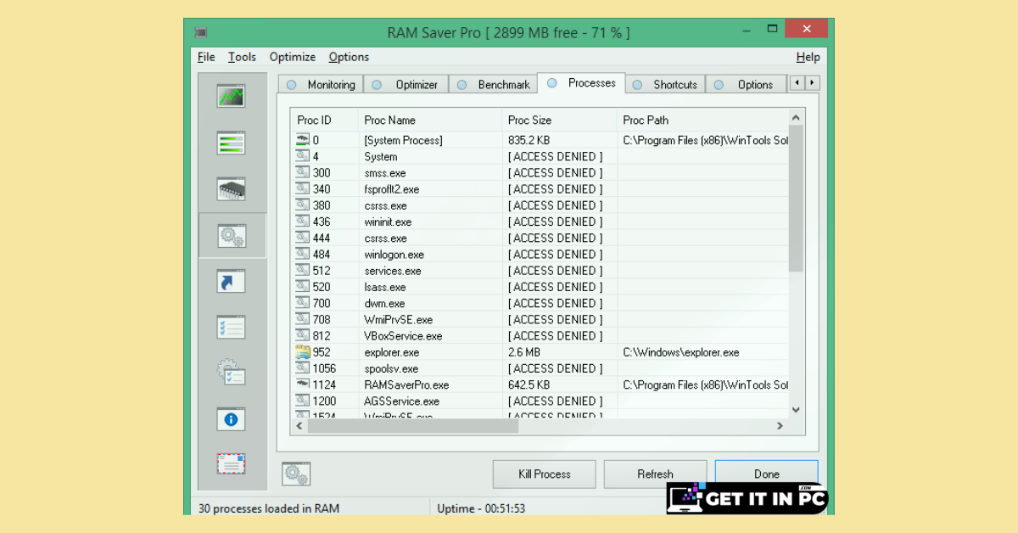Click the '30 processes loaded in RAM' status
Viewport: 1018px width, 533px height.
click(268, 508)
